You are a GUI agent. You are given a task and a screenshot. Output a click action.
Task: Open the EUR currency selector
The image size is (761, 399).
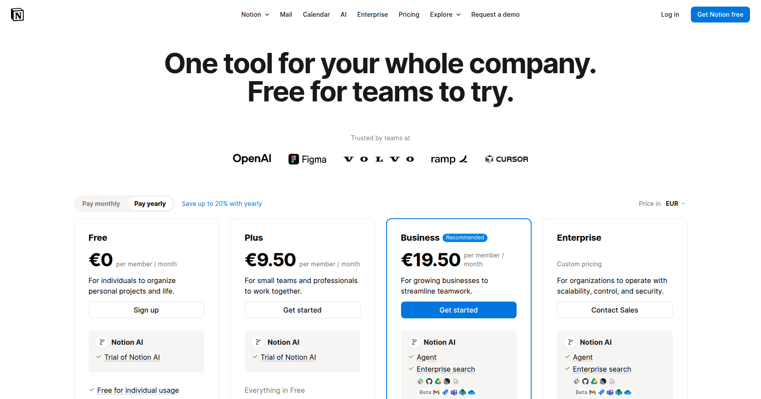point(675,204)
